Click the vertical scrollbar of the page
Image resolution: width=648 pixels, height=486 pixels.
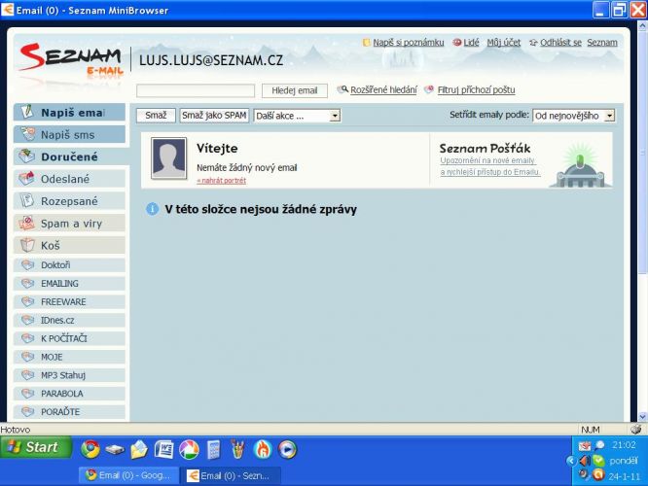click(642, 153)
